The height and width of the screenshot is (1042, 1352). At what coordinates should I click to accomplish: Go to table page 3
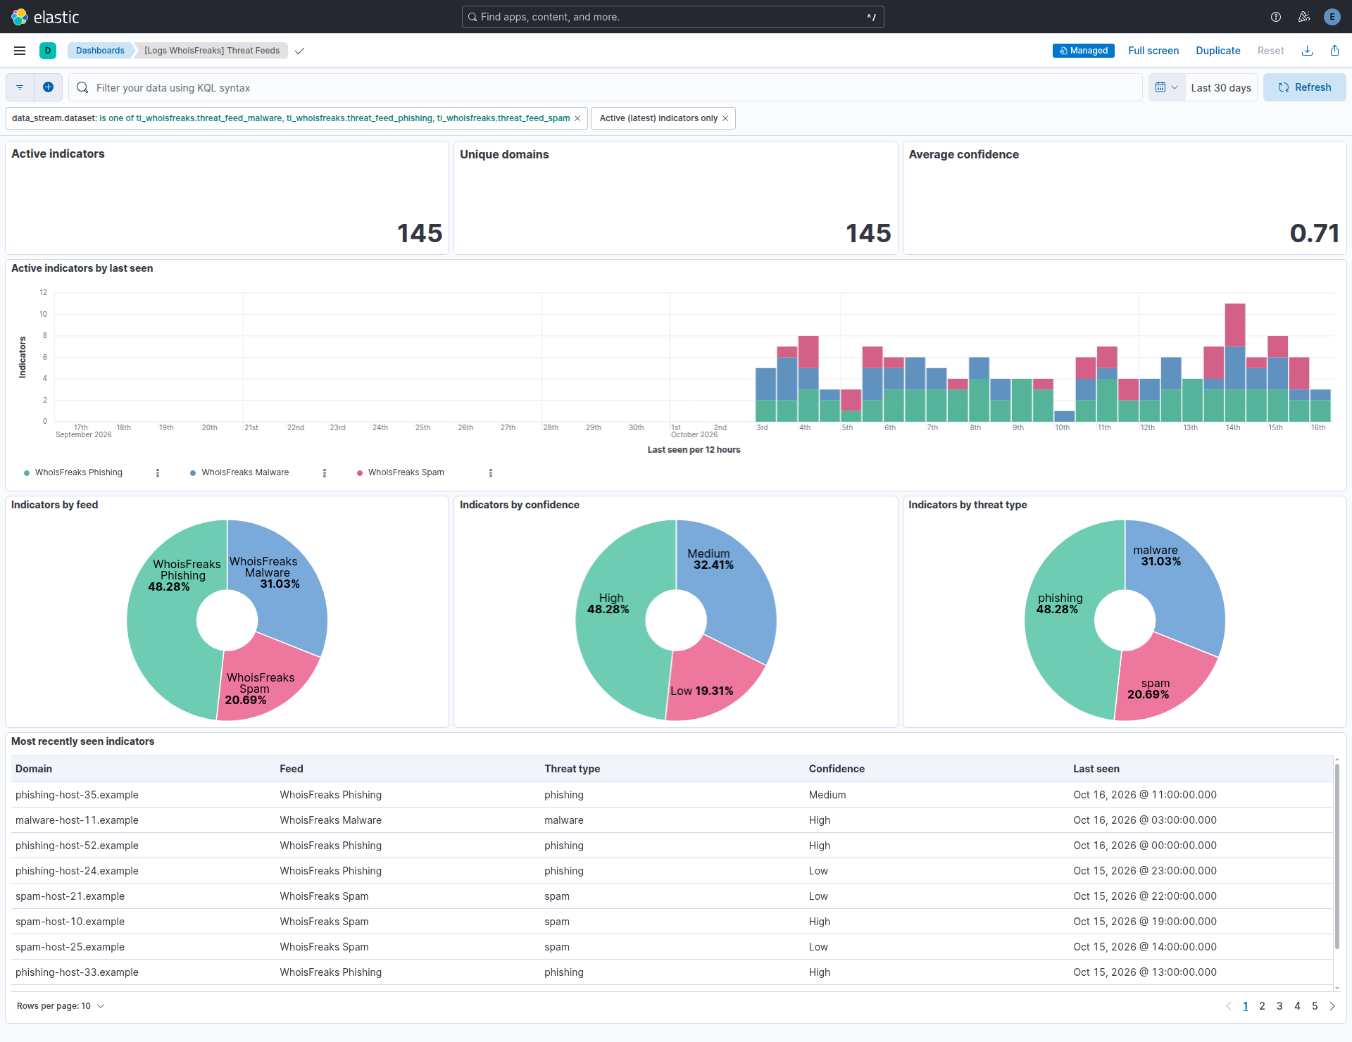tap(1279, 1006)
